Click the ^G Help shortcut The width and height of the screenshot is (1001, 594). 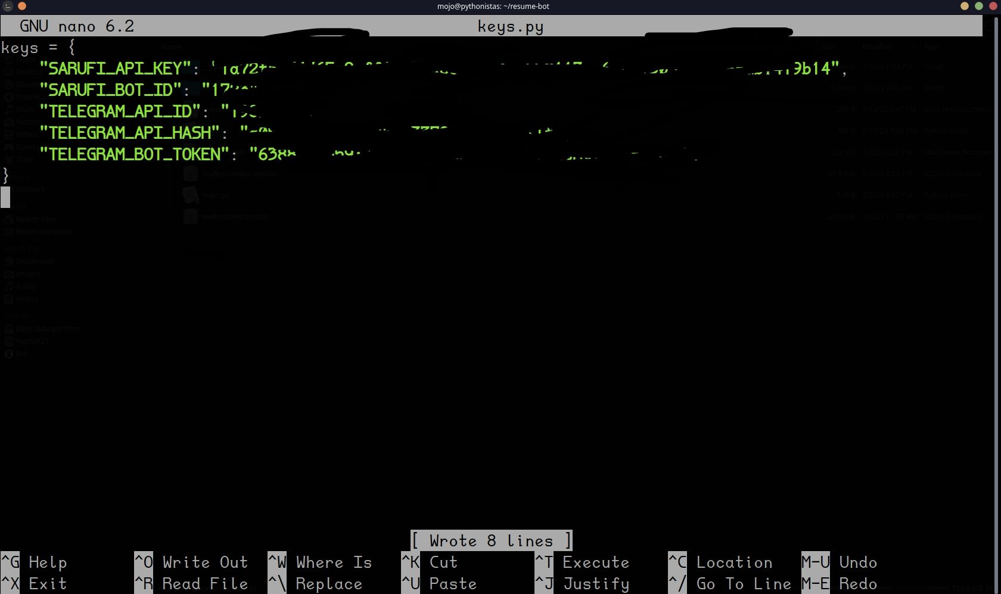(x=34, y=562)
